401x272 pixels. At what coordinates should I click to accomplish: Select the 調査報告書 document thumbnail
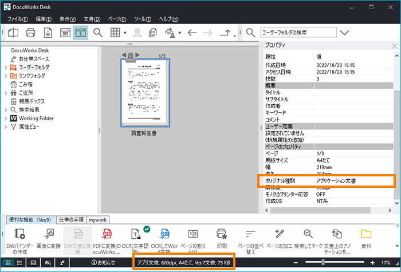pyautogui.click(x=145, y=93)
